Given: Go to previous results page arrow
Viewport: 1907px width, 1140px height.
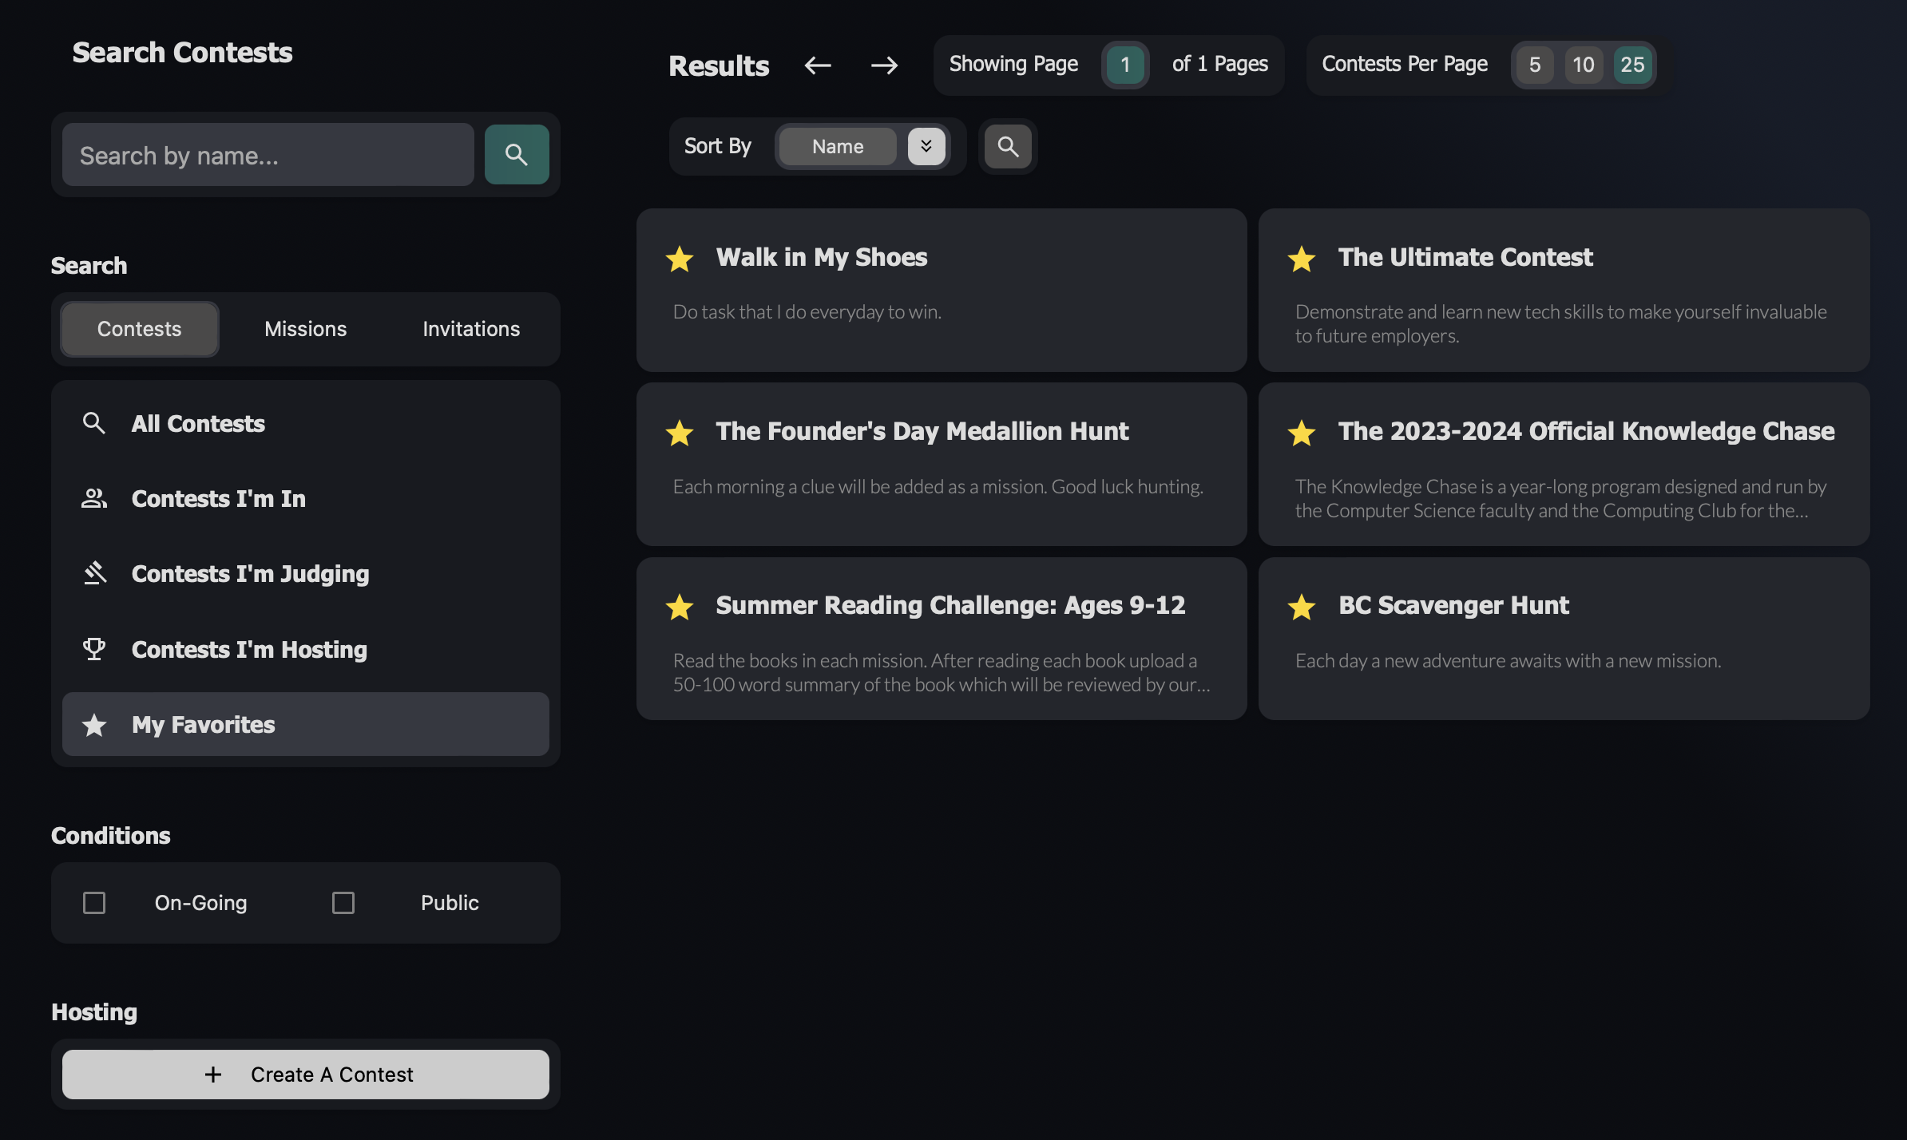Looking at the screenshot, I should [818, 65].
